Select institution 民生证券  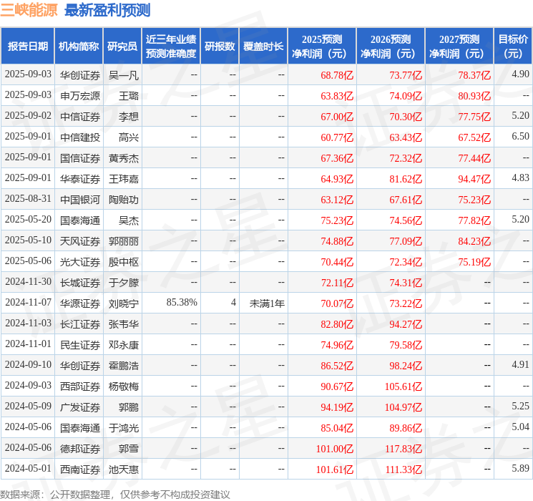pos(80,345)
